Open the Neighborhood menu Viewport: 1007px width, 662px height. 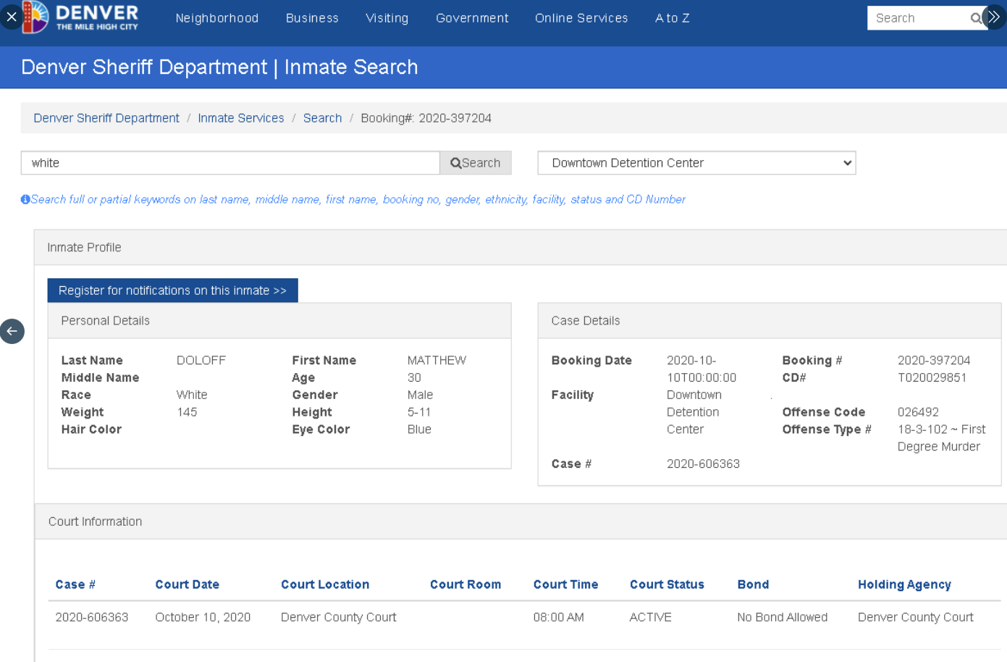click(217, 18)
